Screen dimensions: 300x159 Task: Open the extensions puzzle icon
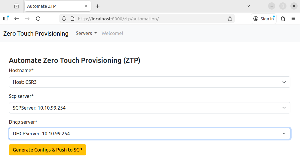[x=283, y=19]
